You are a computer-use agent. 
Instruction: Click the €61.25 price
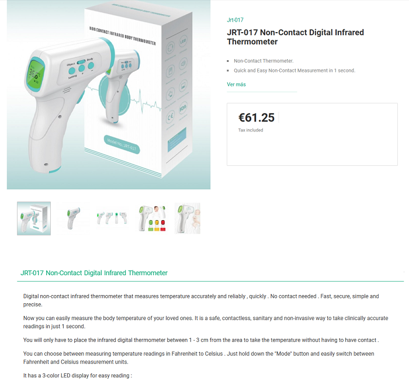pyautogui.click(x=257, y=117)
